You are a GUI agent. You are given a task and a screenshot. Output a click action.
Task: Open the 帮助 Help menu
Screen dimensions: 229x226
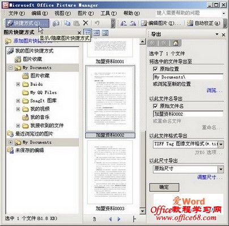132,13
